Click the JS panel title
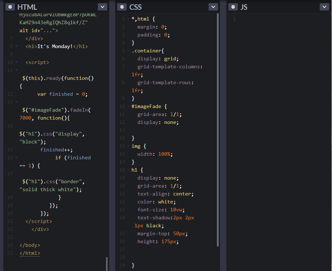This screenshot has width=332, height=271. (245, 7)
